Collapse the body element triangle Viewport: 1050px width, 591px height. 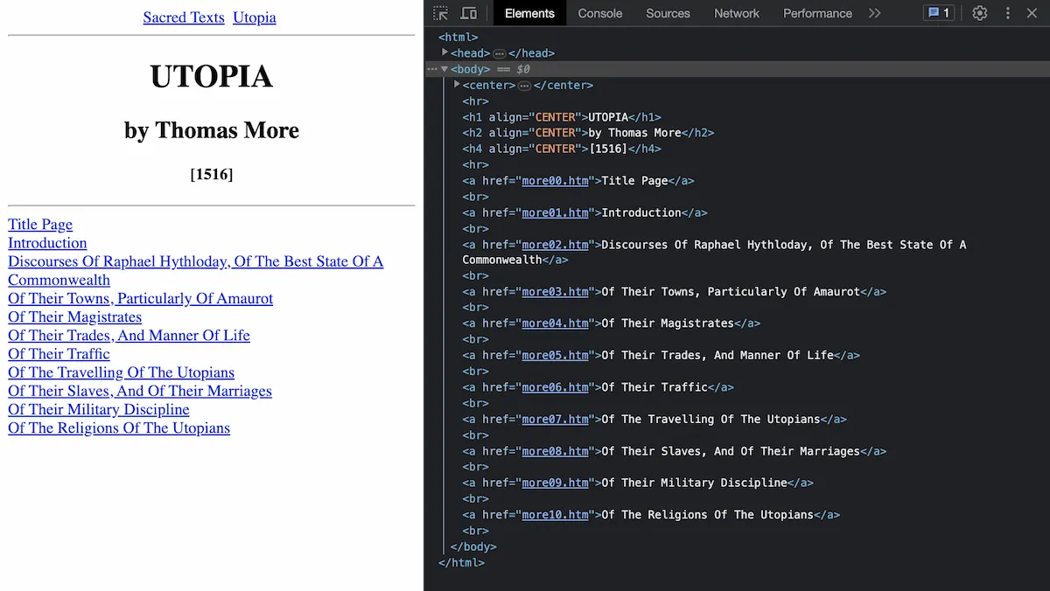[445, 69]
